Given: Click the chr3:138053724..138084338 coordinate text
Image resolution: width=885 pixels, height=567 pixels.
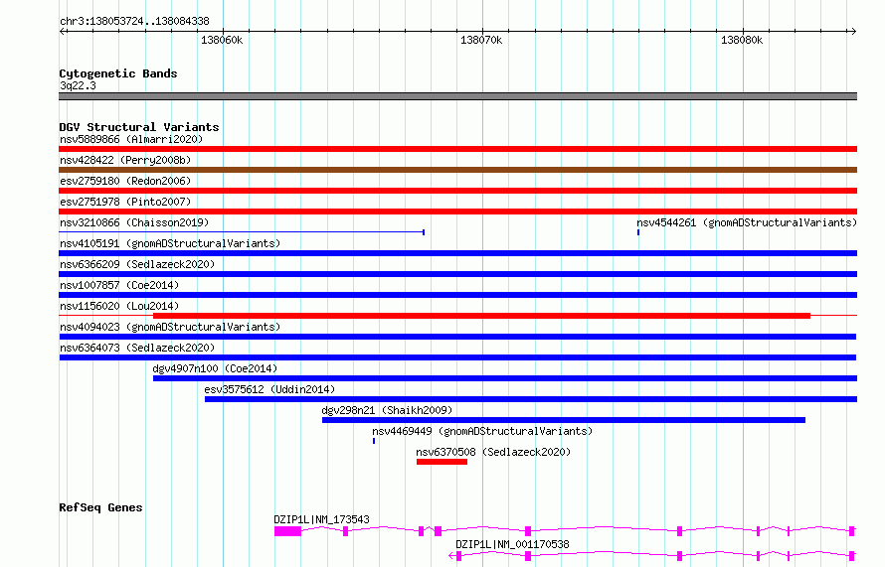Looking at the screenshot, I should tap(134, 21).
